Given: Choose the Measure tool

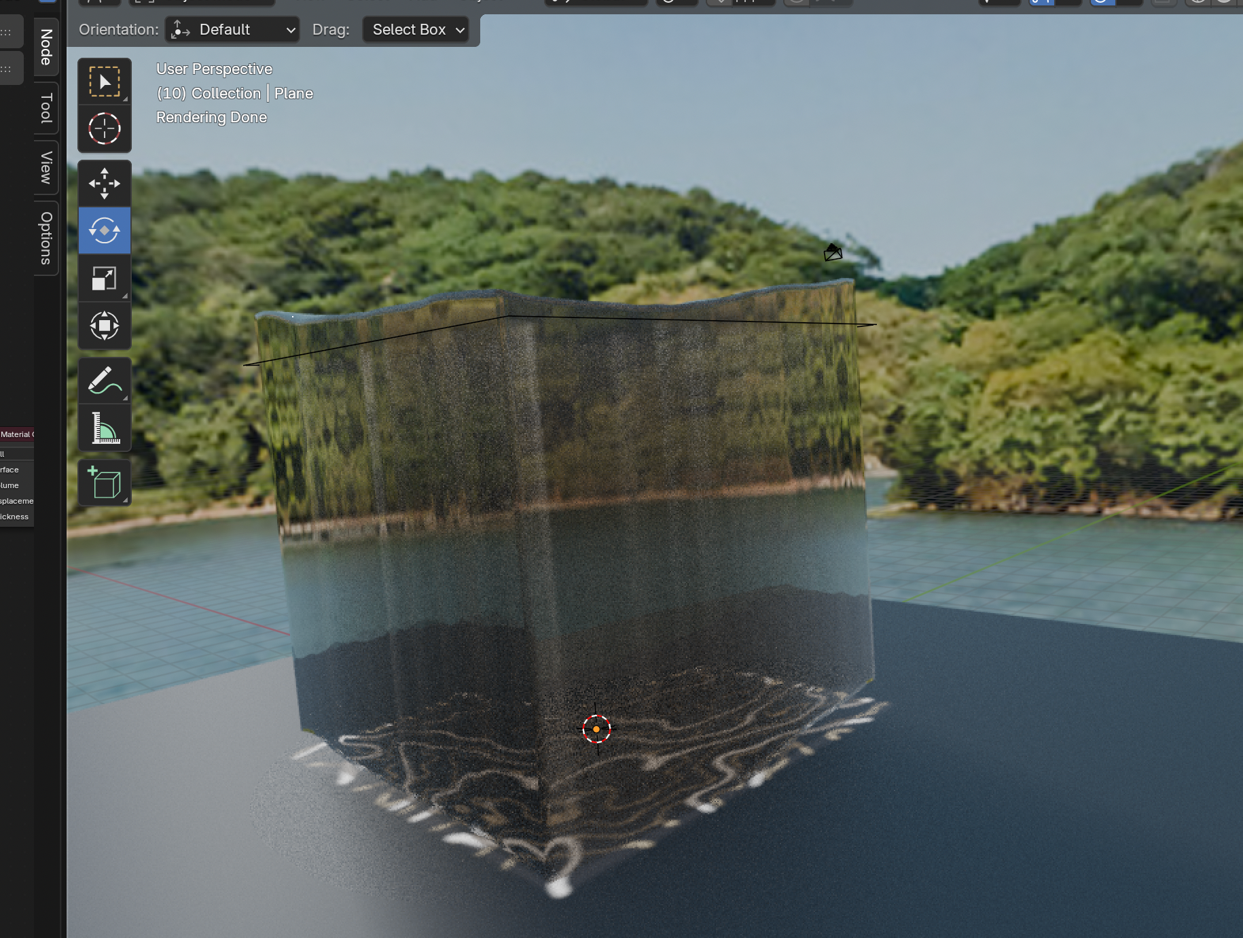Looking at the screenshot, I should coord(105,428).
